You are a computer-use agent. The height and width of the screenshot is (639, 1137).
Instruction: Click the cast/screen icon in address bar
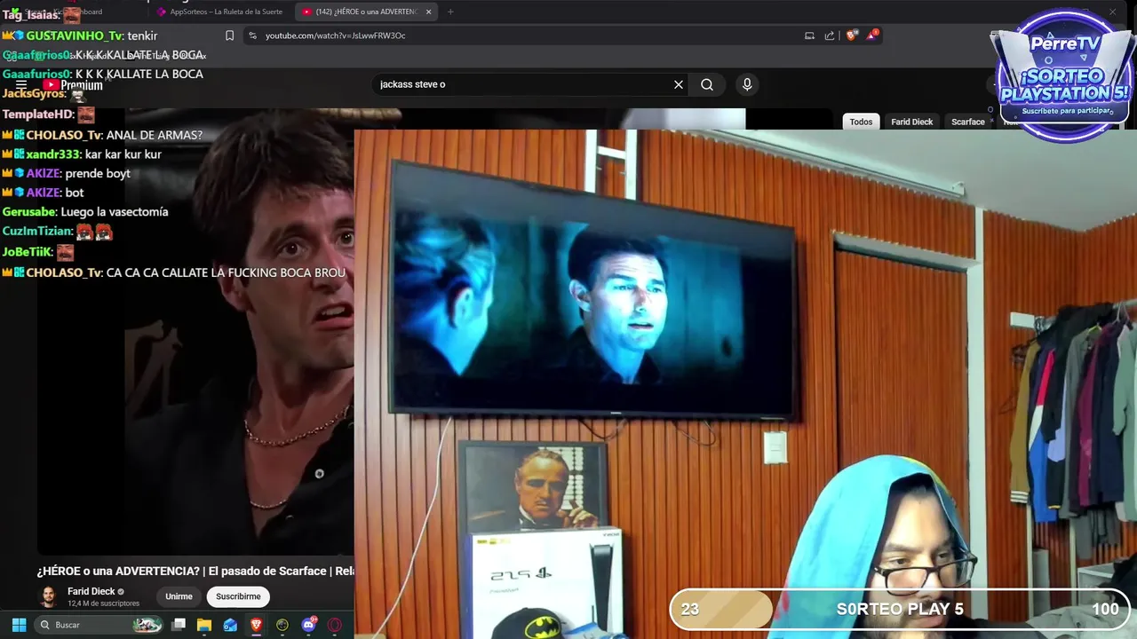(x=809, y=35)
